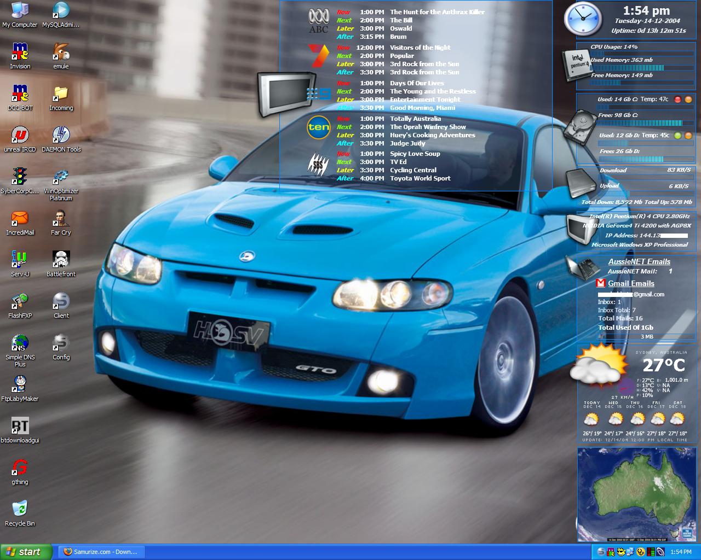Open Samurize Client shortcut

(x=61, y=306)
